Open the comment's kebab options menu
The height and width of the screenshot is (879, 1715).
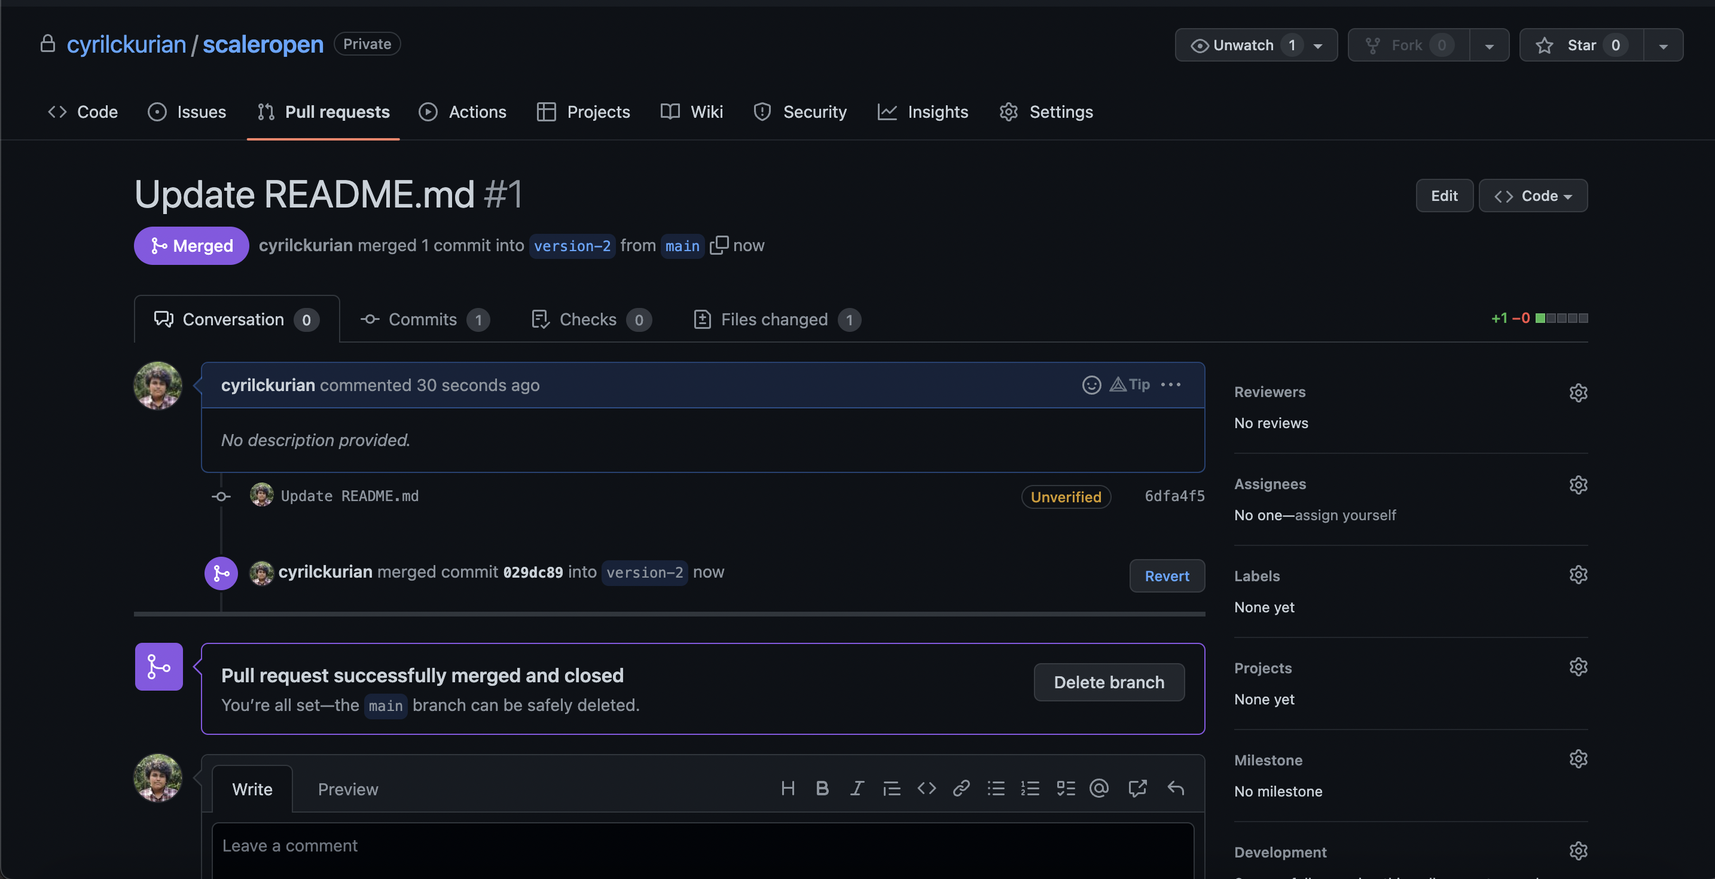coord(1170,385)
